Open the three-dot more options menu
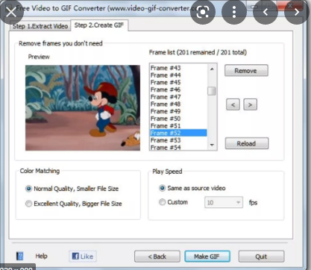Screen dimensions: 311x270 point(234,12)
